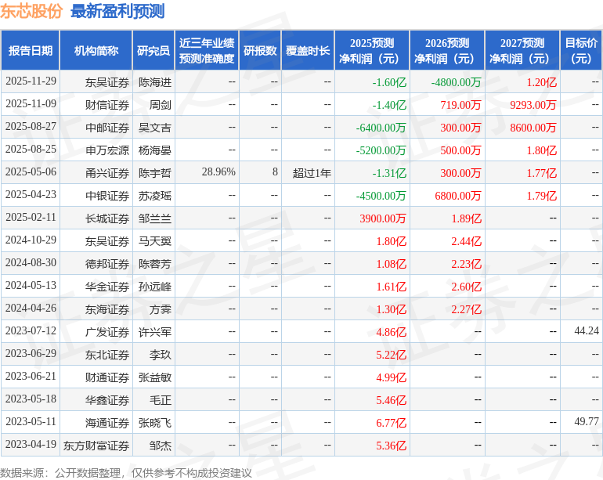Viewport: 603px width, 480px height.
Task: Click researcher 孙远峰
Action: click(154, 287)
